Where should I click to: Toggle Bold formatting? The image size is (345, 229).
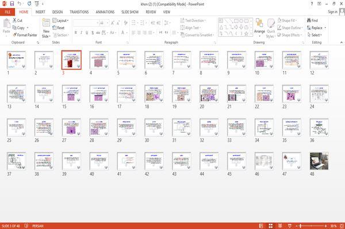click(x=76, y=33)
